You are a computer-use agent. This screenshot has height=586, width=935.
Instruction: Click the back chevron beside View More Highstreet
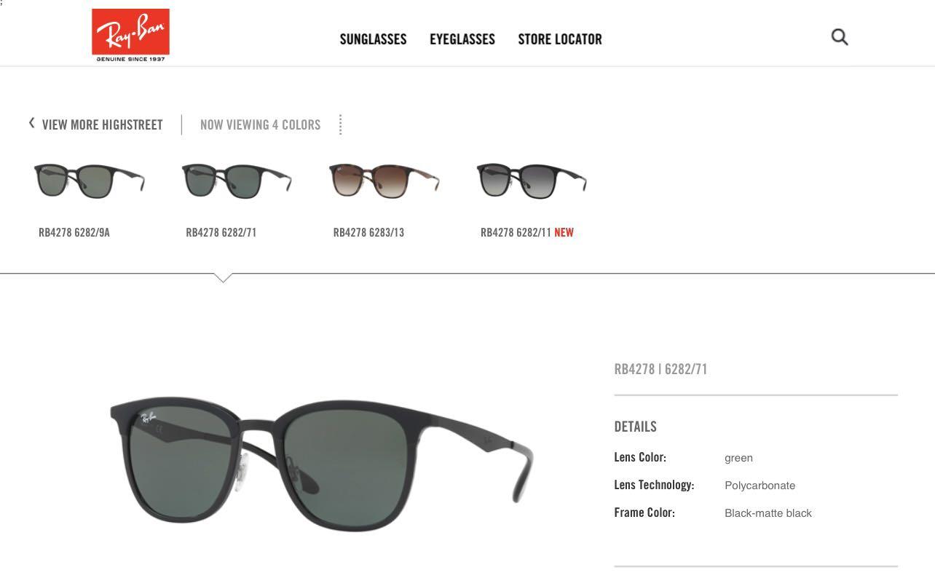31,123
